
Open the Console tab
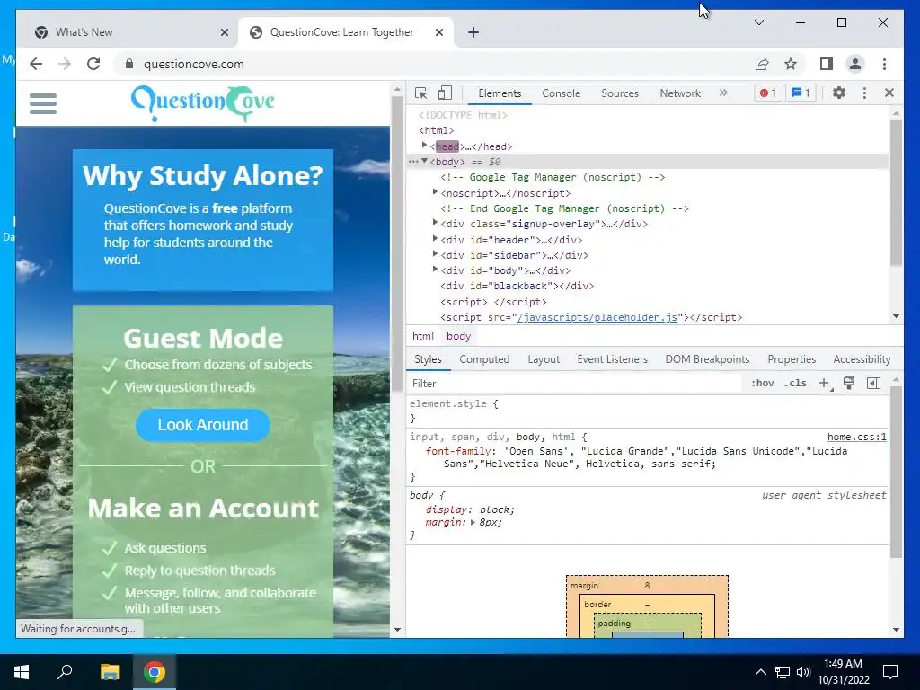point(561,93)
